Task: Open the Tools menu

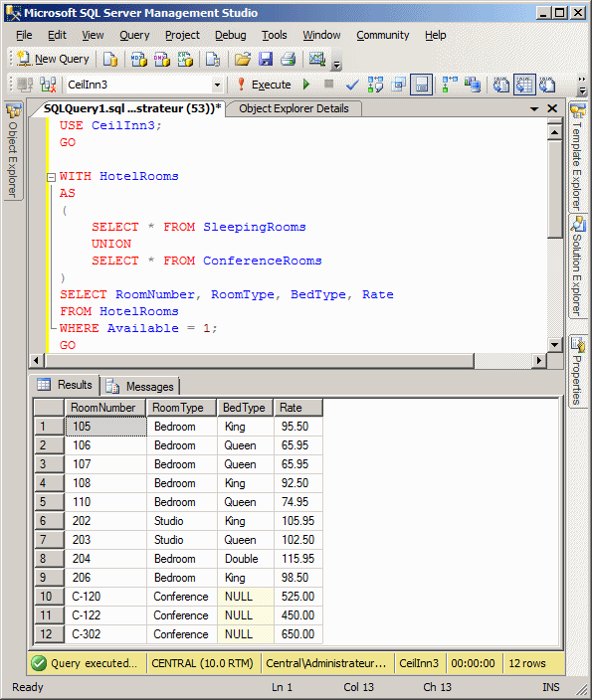Action: (275, 35)
